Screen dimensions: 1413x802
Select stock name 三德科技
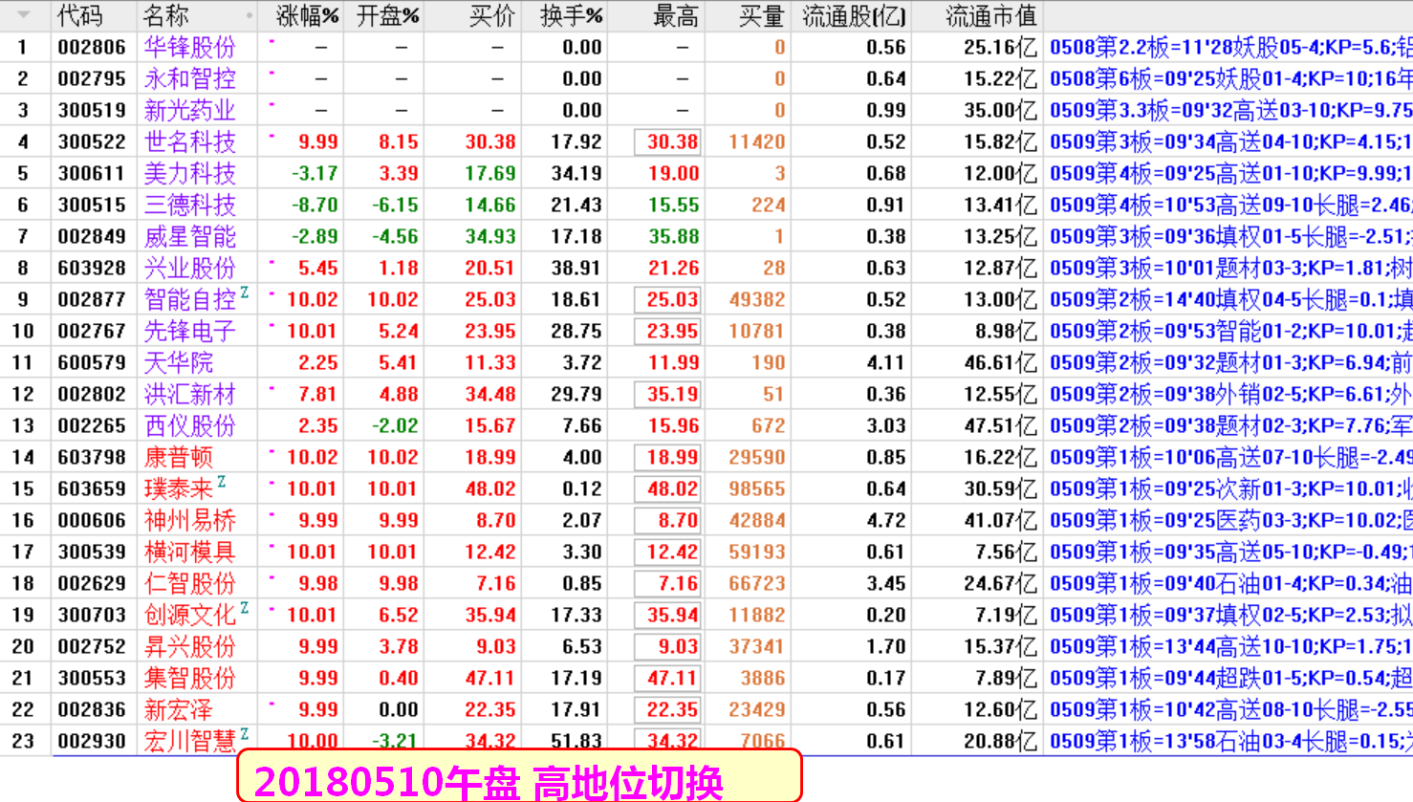click(189, 205)
